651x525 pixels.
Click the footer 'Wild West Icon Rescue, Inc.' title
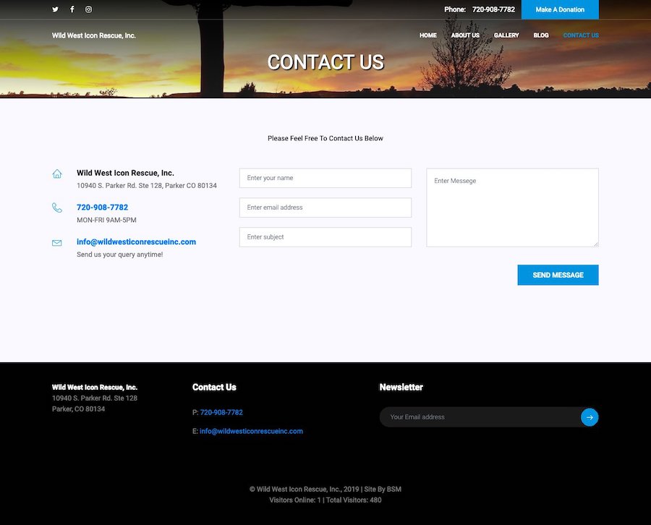click(95, 387)
